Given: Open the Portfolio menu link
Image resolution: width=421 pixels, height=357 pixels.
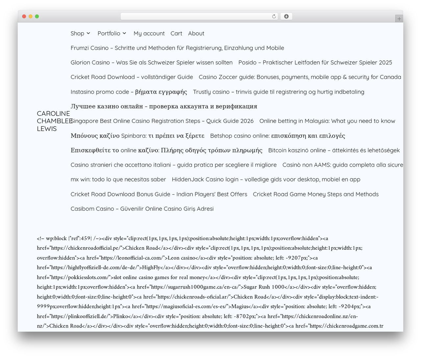Looking at the screenshot, I should click(x=109, y=34).
